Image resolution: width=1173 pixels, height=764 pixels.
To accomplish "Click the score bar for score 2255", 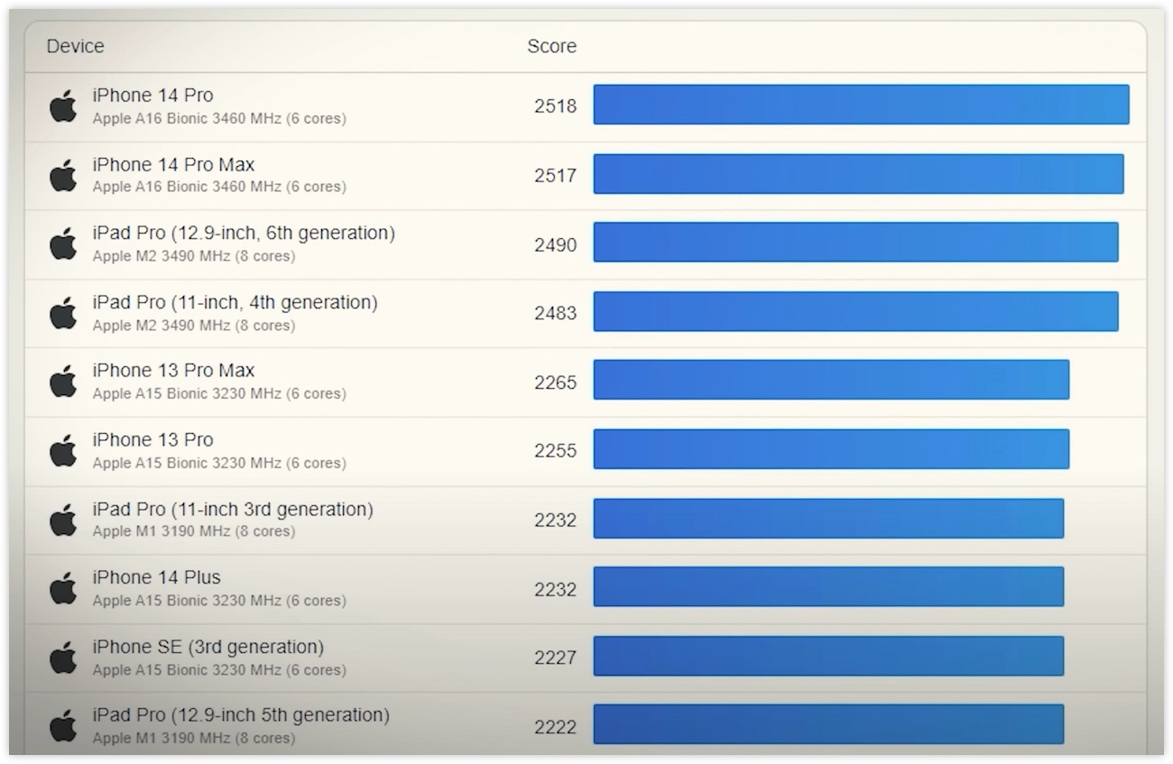I will [x=831, y=449].
